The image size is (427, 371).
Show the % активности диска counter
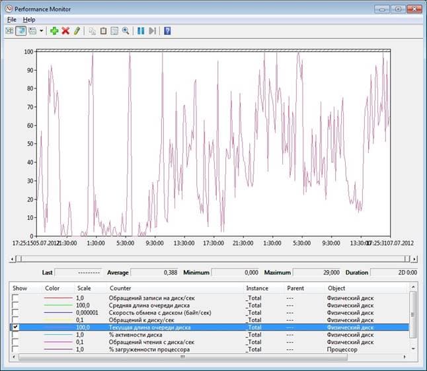[x=15, y=335]
